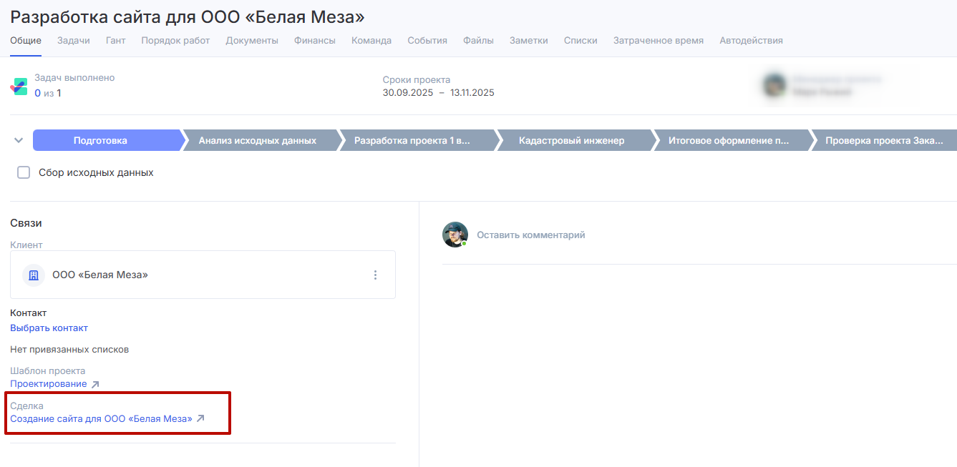Open the Автодействия tab
957x467 pixels.
coord(751,41)
